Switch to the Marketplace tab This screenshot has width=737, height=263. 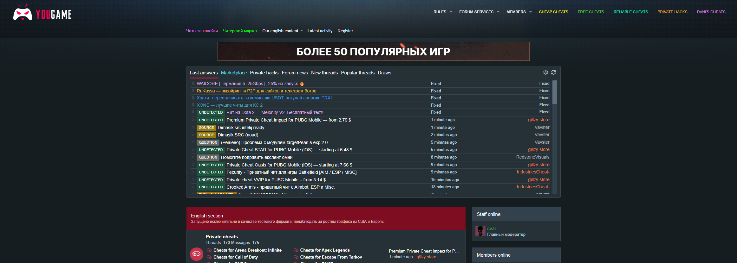pyautogui.click(x=234, y=73)
